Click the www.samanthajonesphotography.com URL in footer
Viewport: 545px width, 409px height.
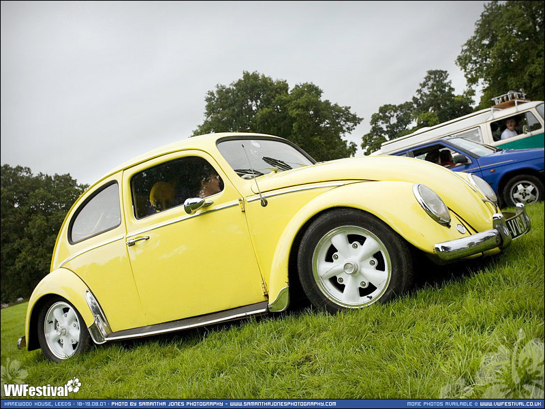pos(283,404)
